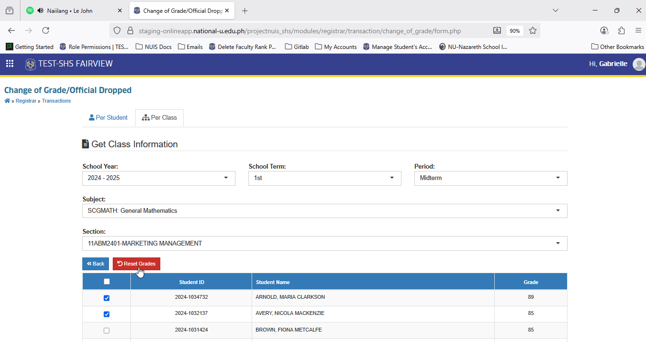
Task: Open the Period dropdown showing Midterm
Action: (x=491, y=178)
